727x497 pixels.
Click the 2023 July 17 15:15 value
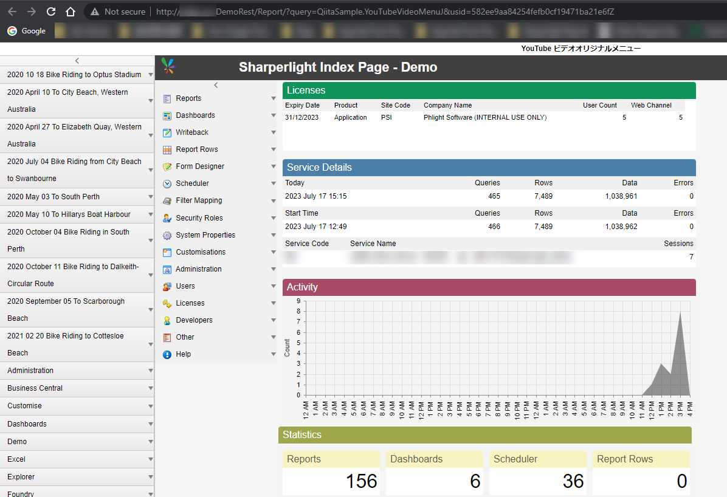click(315, 196)
